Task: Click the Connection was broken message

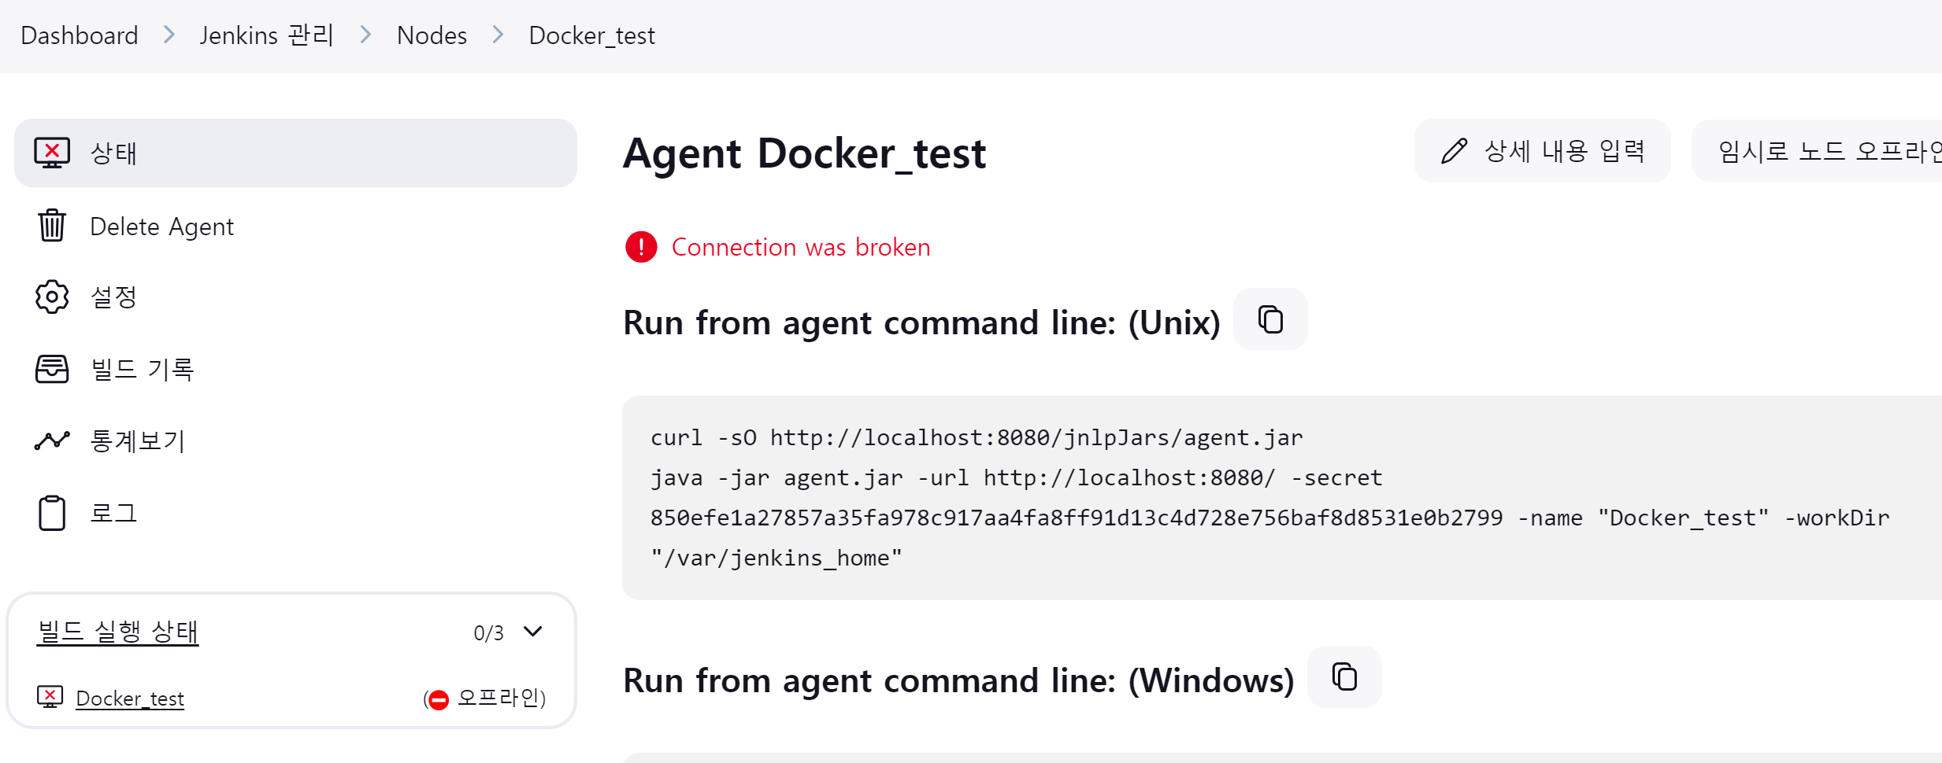Action: (x=801, y=247)
